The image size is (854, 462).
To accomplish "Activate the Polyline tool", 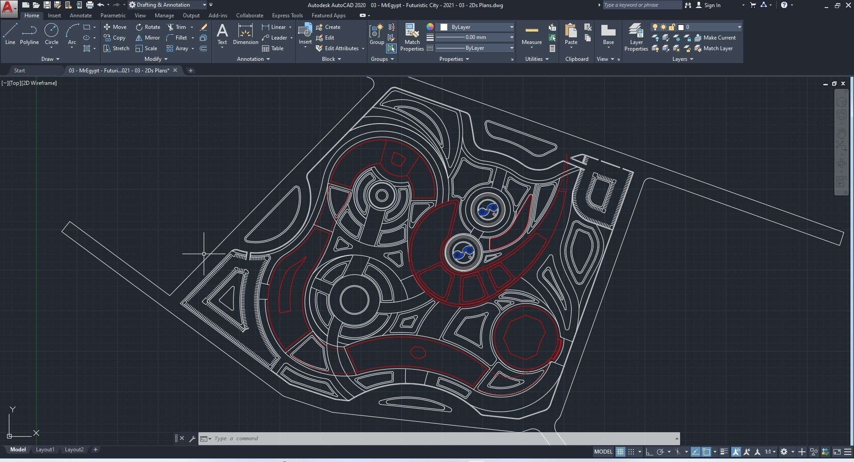I will [x=29, y=35].
